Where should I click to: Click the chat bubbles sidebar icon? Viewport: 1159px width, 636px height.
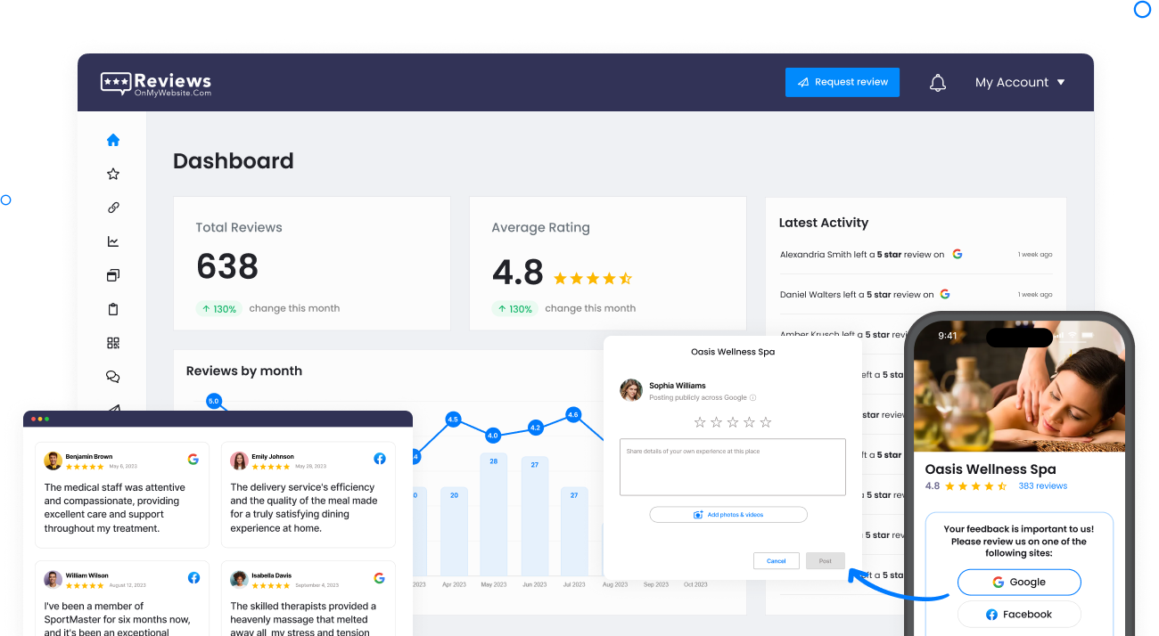pyautogui.click(x=113, y=377)
